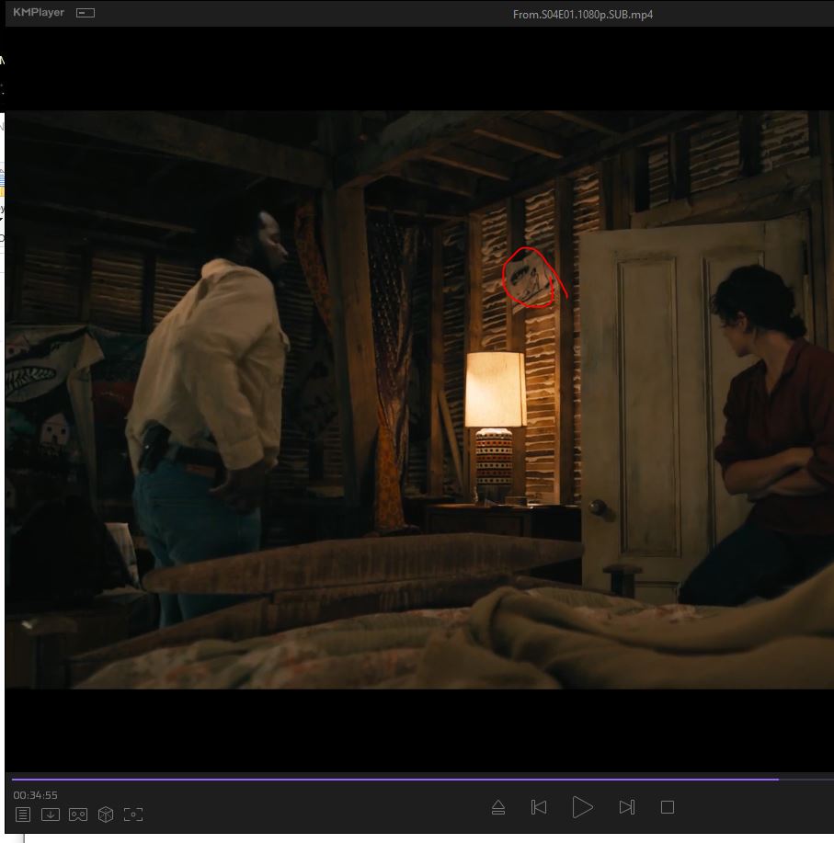This screenshot has height=843, width=834.
Task: Start playback with the Play button
Action: 582,807
